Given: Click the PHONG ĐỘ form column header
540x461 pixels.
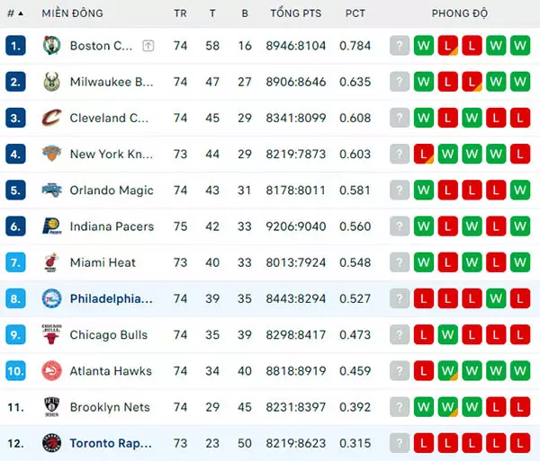Looking at the screenshot, I should click(460, 13).
